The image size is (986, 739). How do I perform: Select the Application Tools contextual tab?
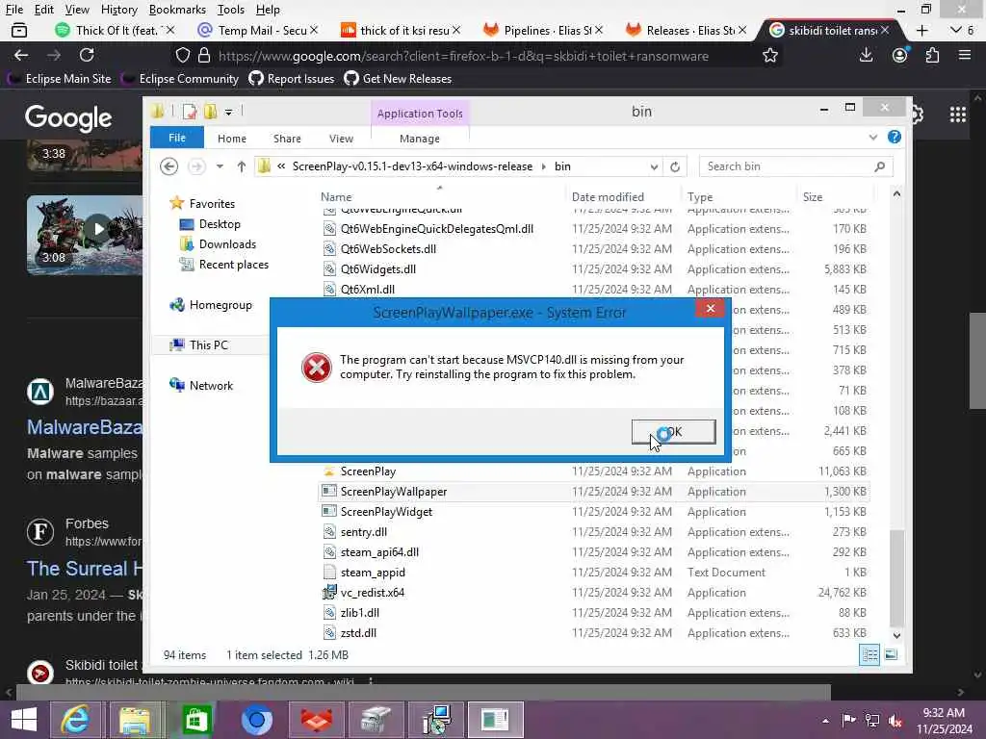coord(420,114)
